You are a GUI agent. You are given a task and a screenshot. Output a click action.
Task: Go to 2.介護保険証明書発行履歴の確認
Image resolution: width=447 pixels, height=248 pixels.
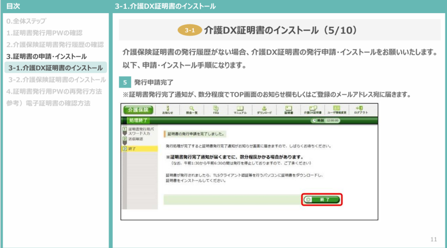(x=55, y=45)
